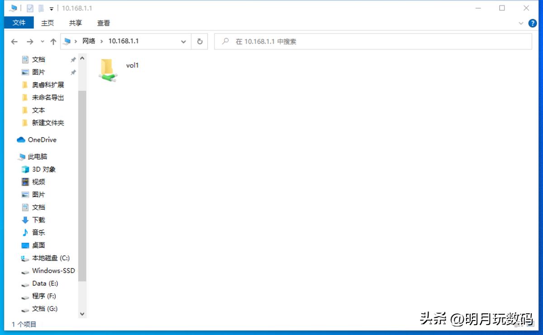Switch to the 查看 ribbon tab
Viewport: 543px width, 335px height.
tap(104, 23)
